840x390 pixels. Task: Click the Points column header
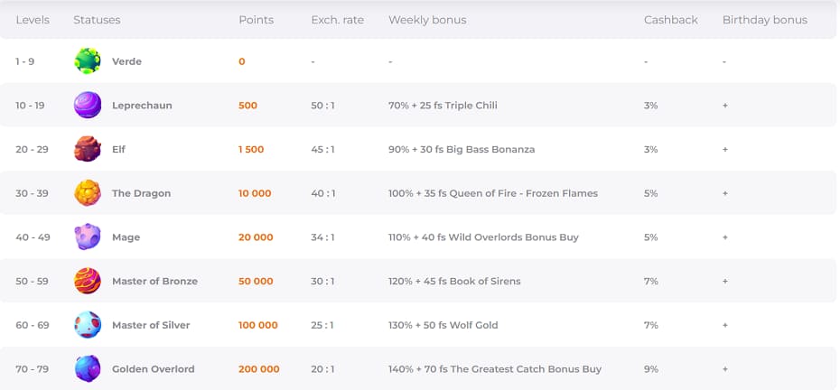point(257,20)
